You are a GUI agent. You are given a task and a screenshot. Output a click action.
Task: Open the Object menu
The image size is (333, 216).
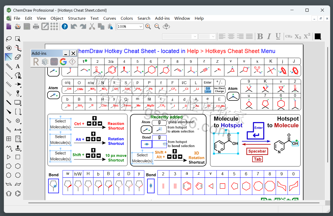(57, 18)
